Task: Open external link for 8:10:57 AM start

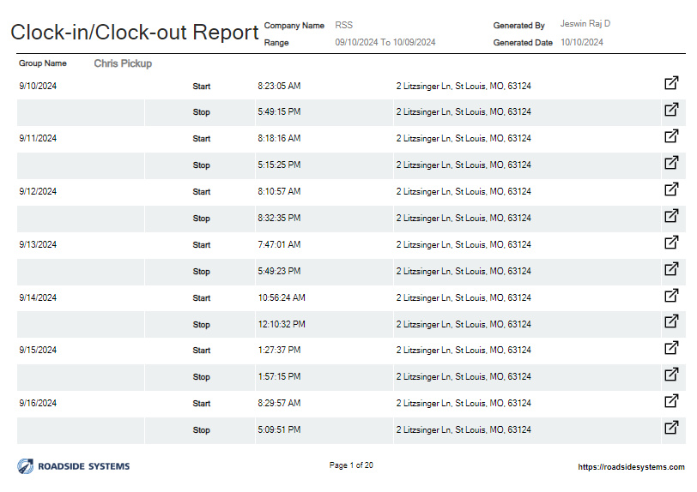Action: 671,189
